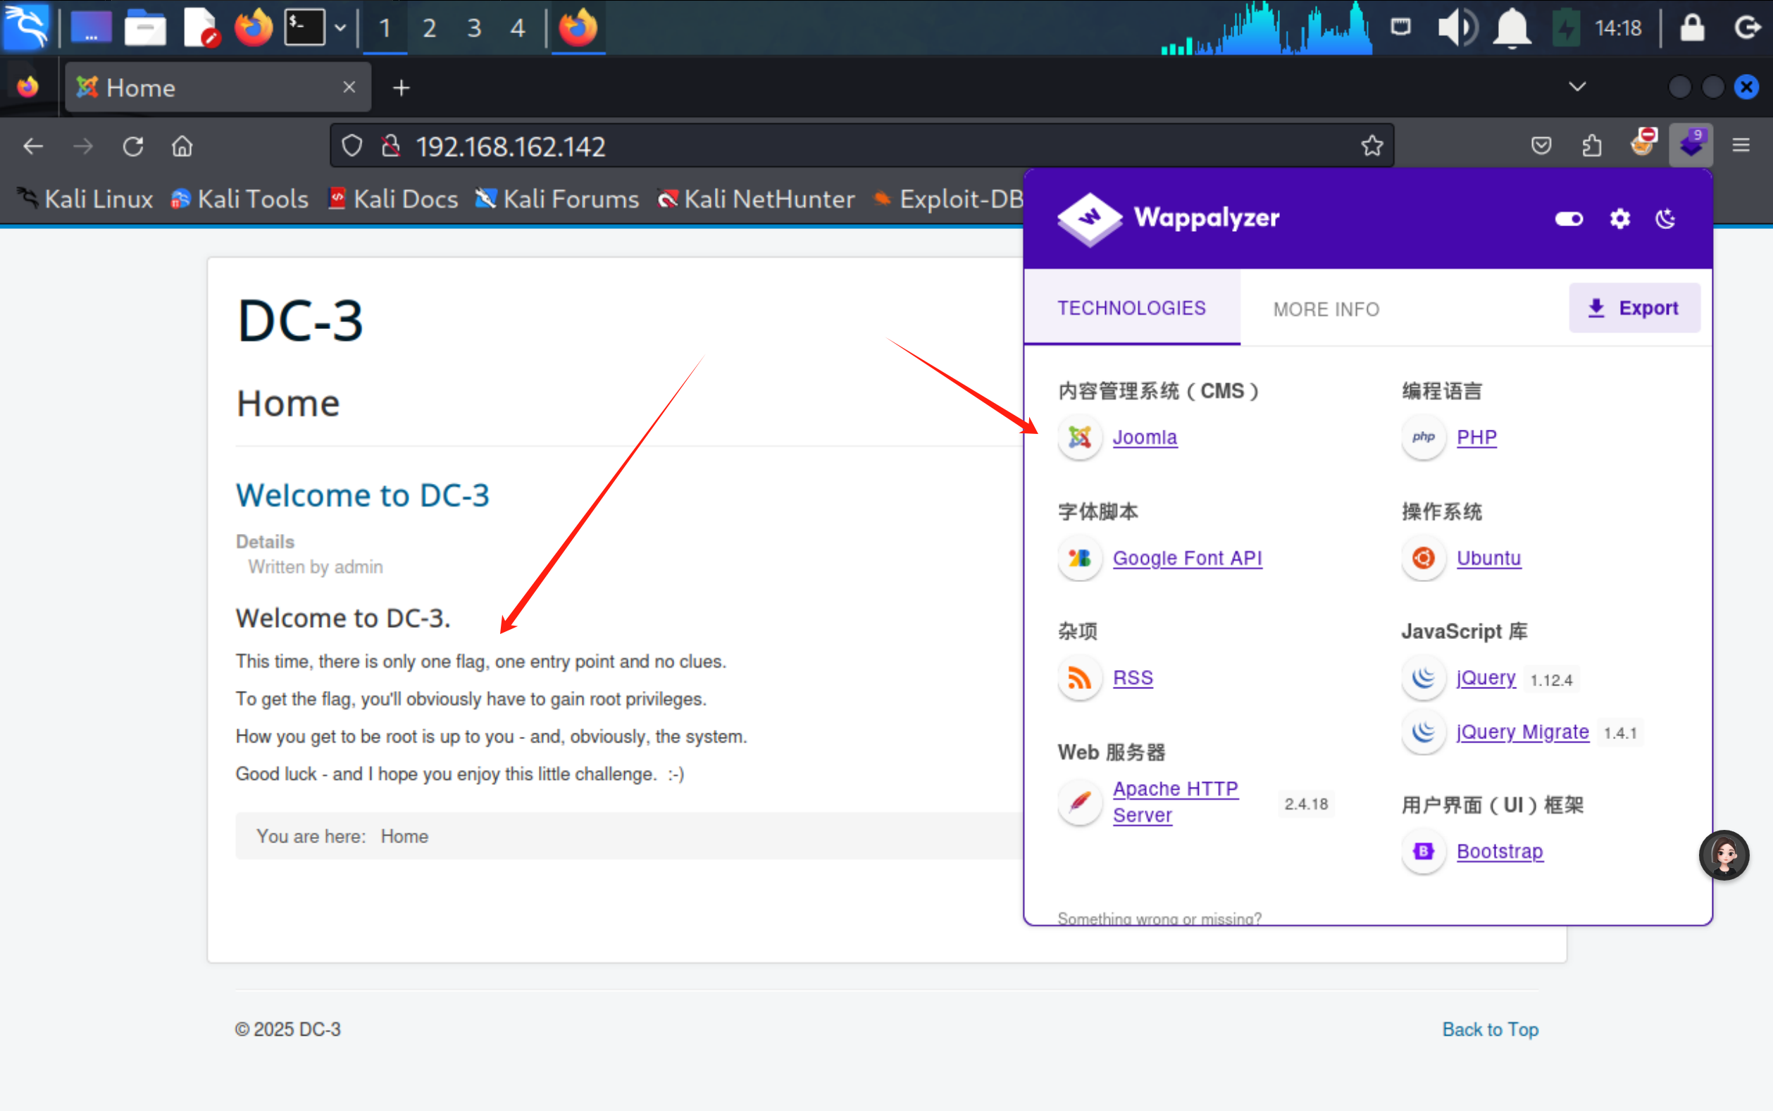Click the volume speaker tray icon
This screenshot has height=1111, width=1773.
[1457, 28]
